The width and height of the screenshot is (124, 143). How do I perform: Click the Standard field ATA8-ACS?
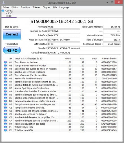[x=84, y=48]
